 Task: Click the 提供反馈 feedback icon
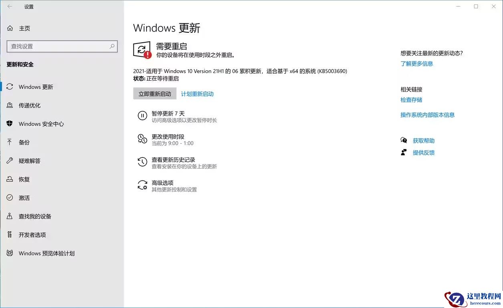(x=404, y=152)
